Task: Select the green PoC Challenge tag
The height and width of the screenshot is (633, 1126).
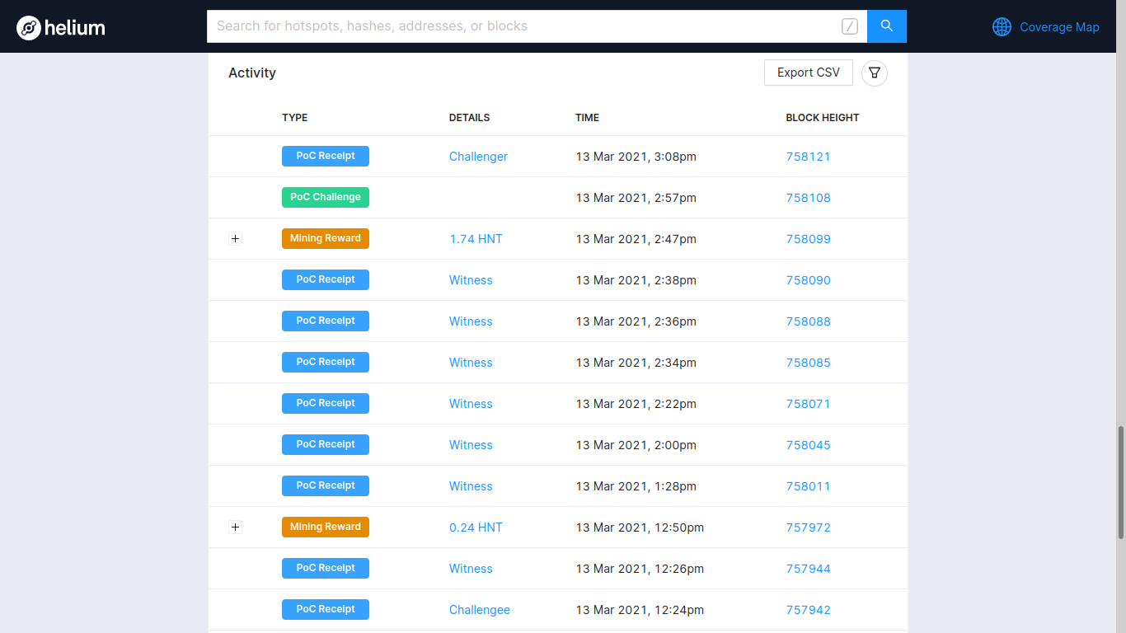Action: (326, 198)
